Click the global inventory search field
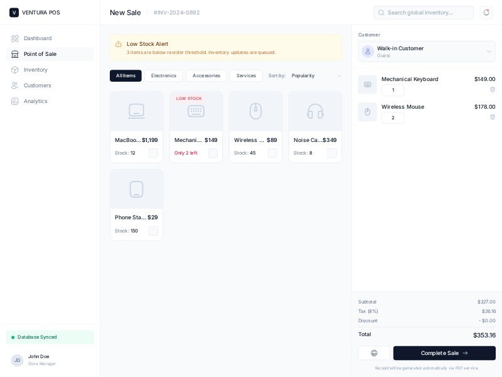 point(424,13)
